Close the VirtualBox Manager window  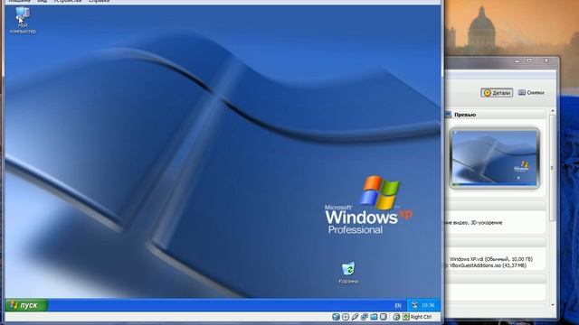[x=546, y=60]
